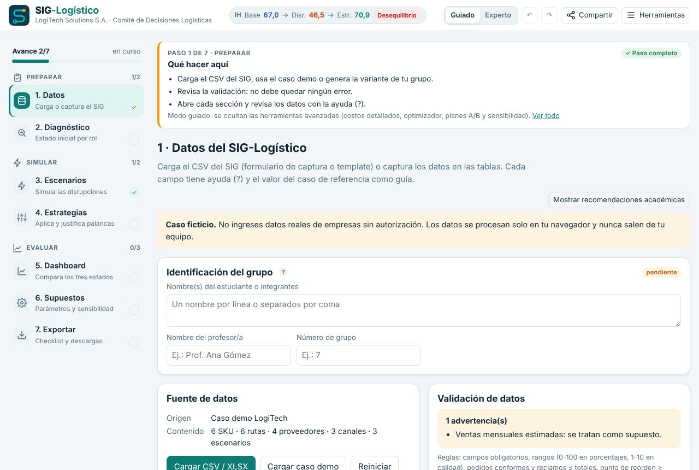Image resolution: width=699 pixels, height=470 pixels.
Task: Click Cargar caso demo button
Action: coord(303,463)
